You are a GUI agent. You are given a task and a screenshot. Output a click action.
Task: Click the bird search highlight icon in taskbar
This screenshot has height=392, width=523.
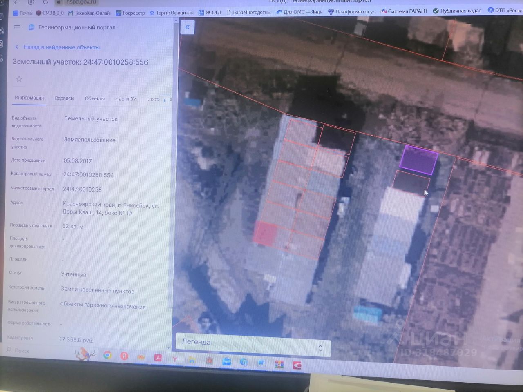(85, 354)
